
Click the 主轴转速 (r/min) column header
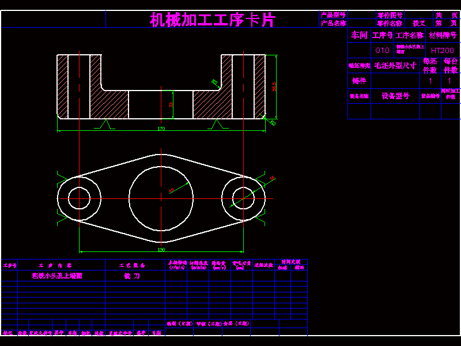coord(176,265)
